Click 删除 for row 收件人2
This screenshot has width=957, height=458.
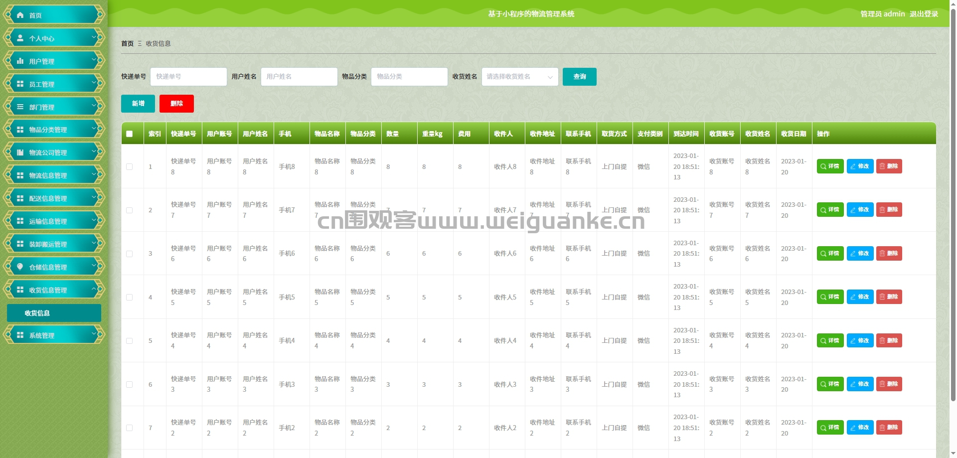889,427
